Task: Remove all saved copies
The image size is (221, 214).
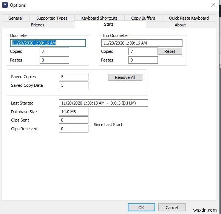Action: (x=125, y=77)
